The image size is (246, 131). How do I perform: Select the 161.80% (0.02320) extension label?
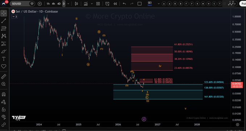point(214,97)
